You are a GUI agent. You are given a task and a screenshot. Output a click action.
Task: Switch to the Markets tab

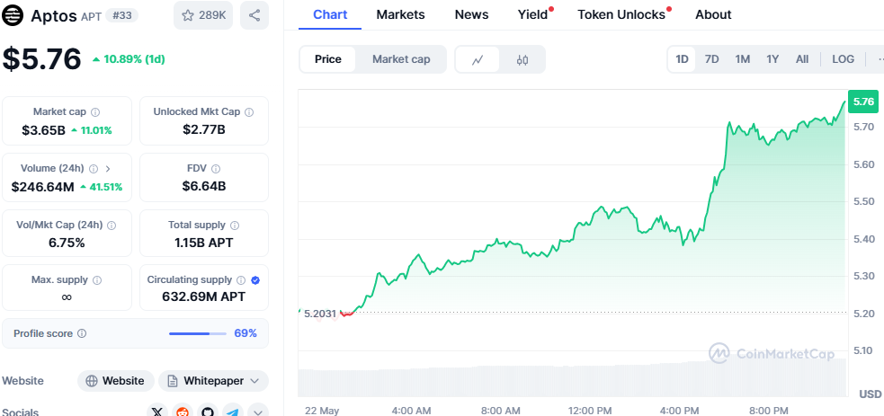click(401, 14)
